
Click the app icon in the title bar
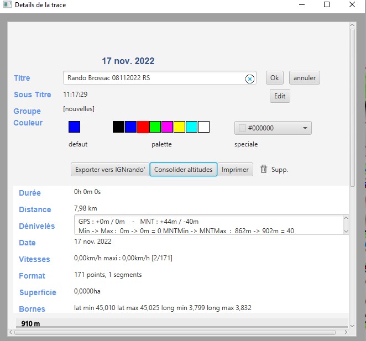[x=6, y=5]
